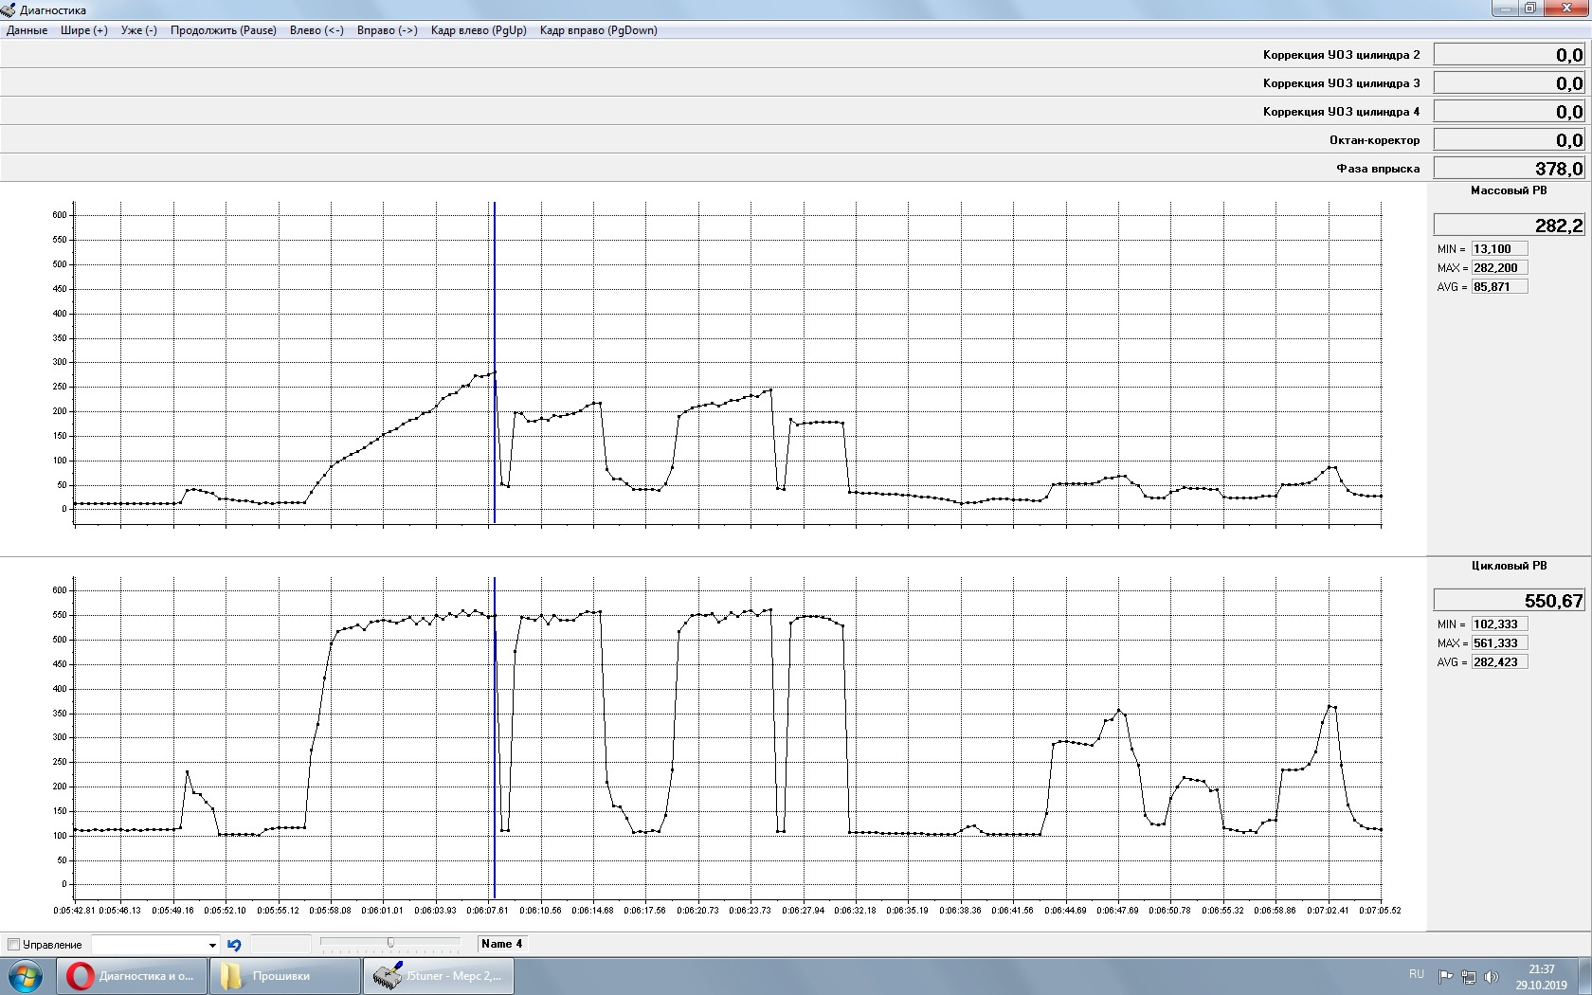Restore down the Диагностика window
Screen dimensions: 1592x995
pos(1530,9)
